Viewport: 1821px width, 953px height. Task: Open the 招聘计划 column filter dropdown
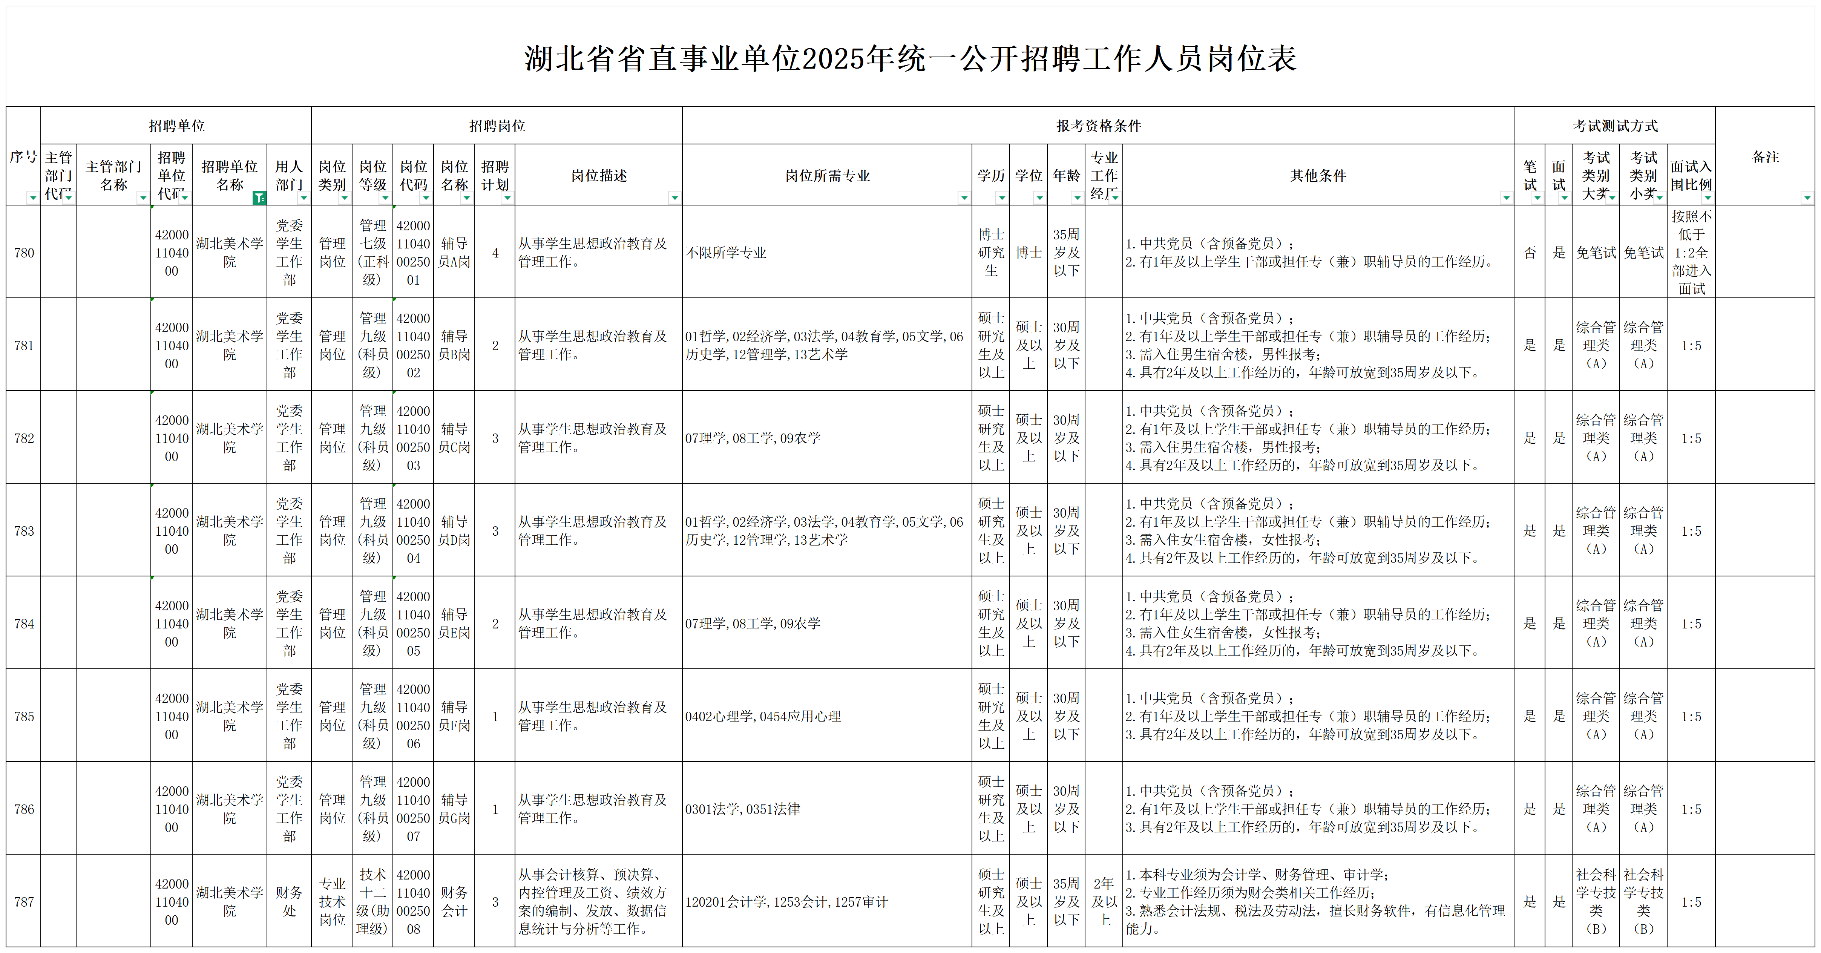click(507, 198)
